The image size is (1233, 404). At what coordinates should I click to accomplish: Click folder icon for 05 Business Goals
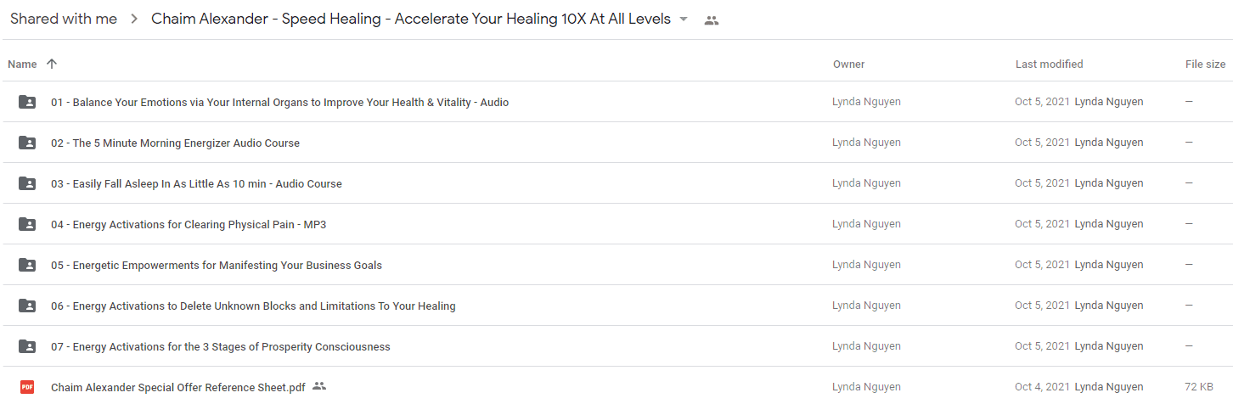point(27,265)
